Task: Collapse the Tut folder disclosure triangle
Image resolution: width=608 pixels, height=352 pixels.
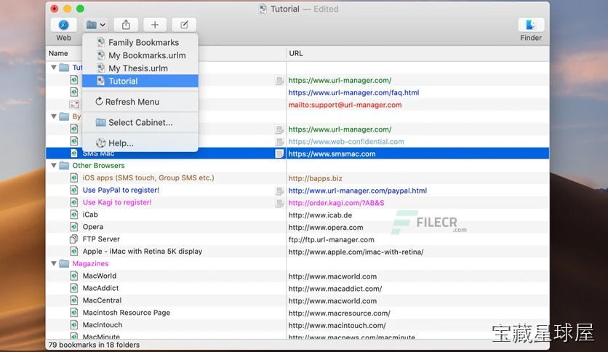Action: tap(54, 68)
